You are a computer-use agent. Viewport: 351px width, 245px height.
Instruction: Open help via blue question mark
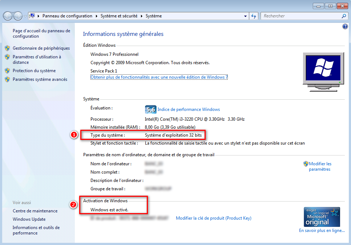pyautogui.click(x=345, y=26)
